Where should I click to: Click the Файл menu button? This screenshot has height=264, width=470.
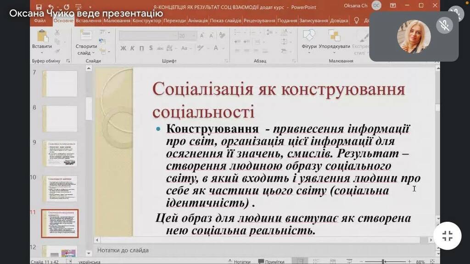(40, 21)
